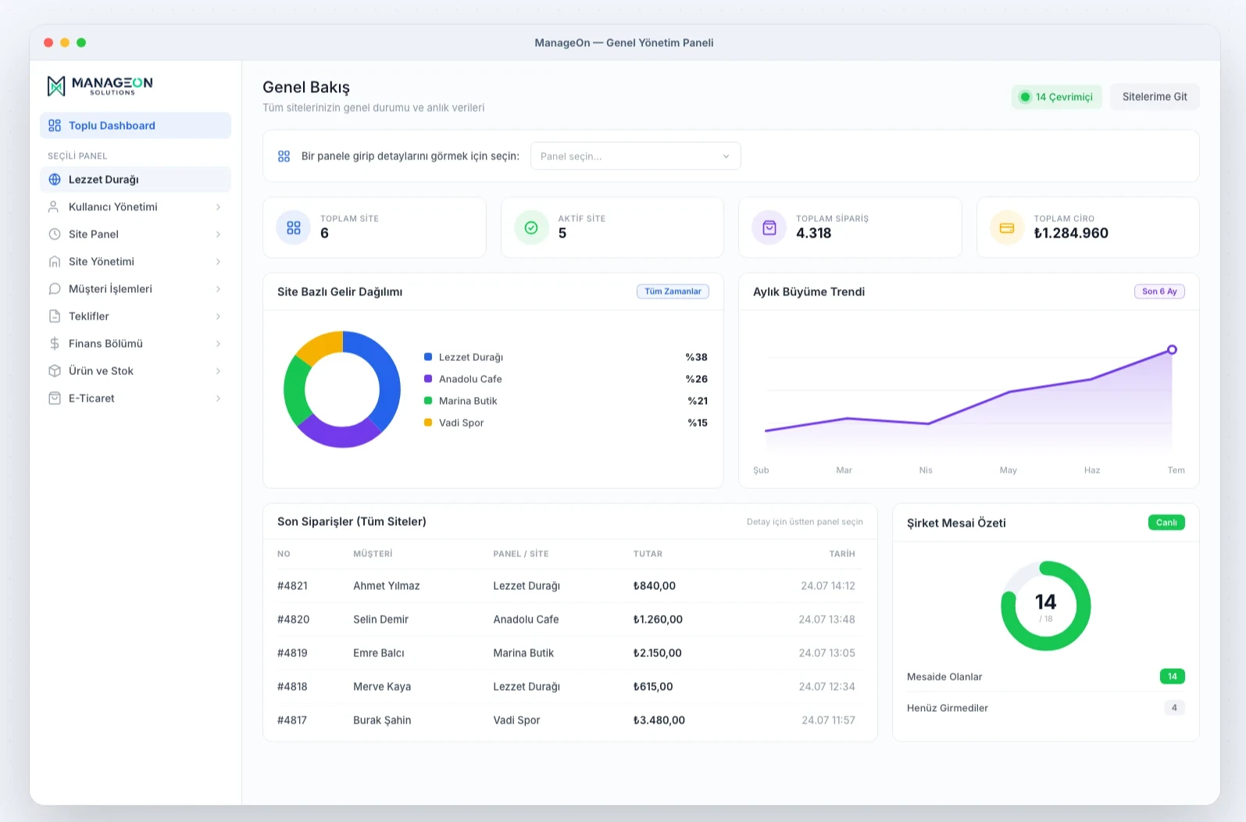Click the Toplam Ciro card icon

[x=1007, y=227]
